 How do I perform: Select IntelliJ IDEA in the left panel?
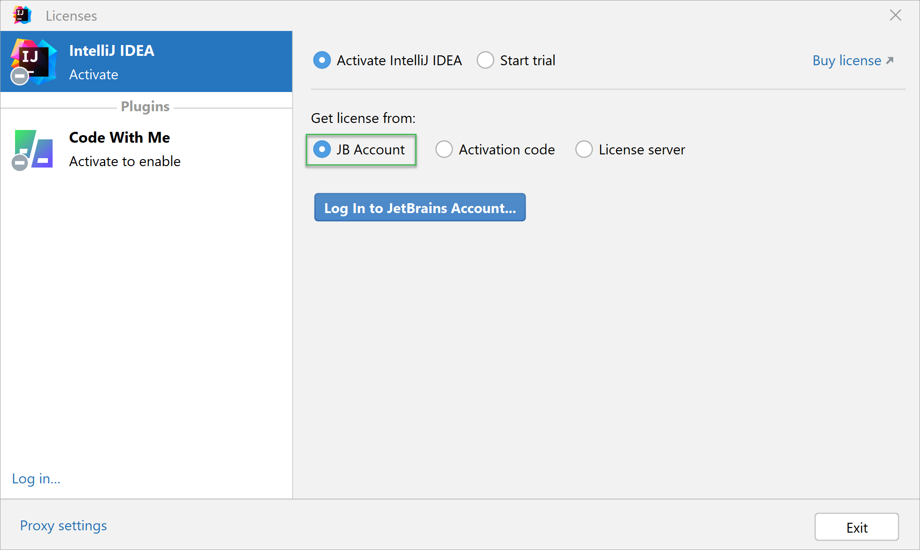pos(146,61)
